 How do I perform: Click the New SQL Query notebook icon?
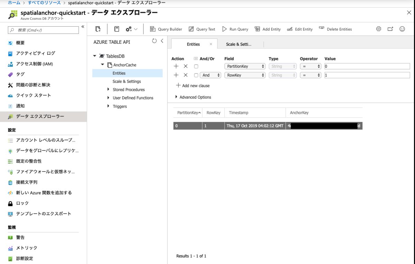click(117, 29)
